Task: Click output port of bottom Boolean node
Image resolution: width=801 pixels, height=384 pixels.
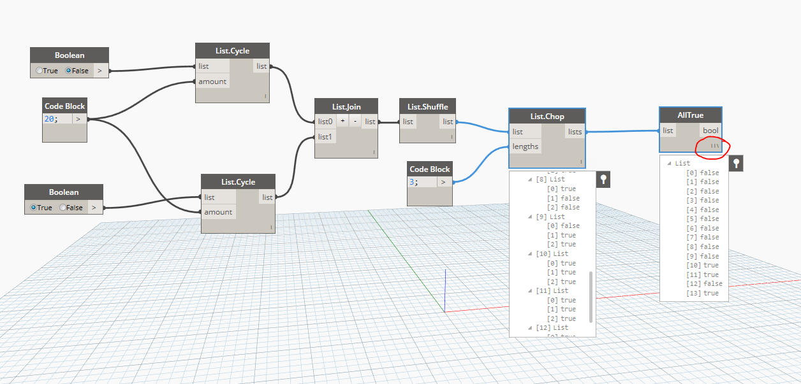Action: 94,207
